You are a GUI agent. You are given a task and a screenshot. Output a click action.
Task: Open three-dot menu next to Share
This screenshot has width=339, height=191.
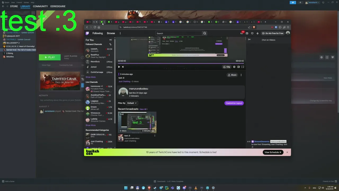click(241, 75)
